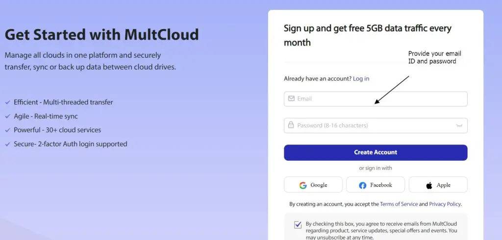Click the envelope icon in Email field
The width and height of the screenshot is (502, 240).
tap(291, 98)
